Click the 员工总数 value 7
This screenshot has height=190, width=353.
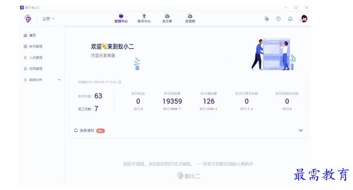pyautogui.click(x=96, y=109)
